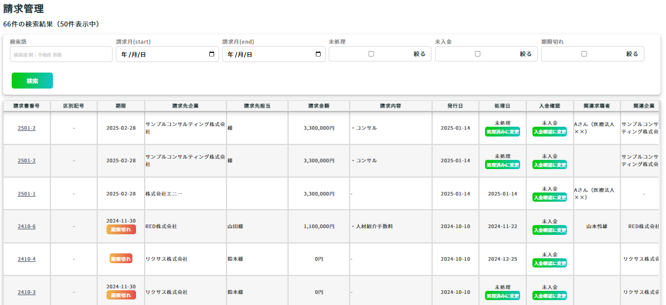This screenshot has height=305, width=666.
Task: Tick the 期限切れ filter checkbox
Action: click(584, 54)
